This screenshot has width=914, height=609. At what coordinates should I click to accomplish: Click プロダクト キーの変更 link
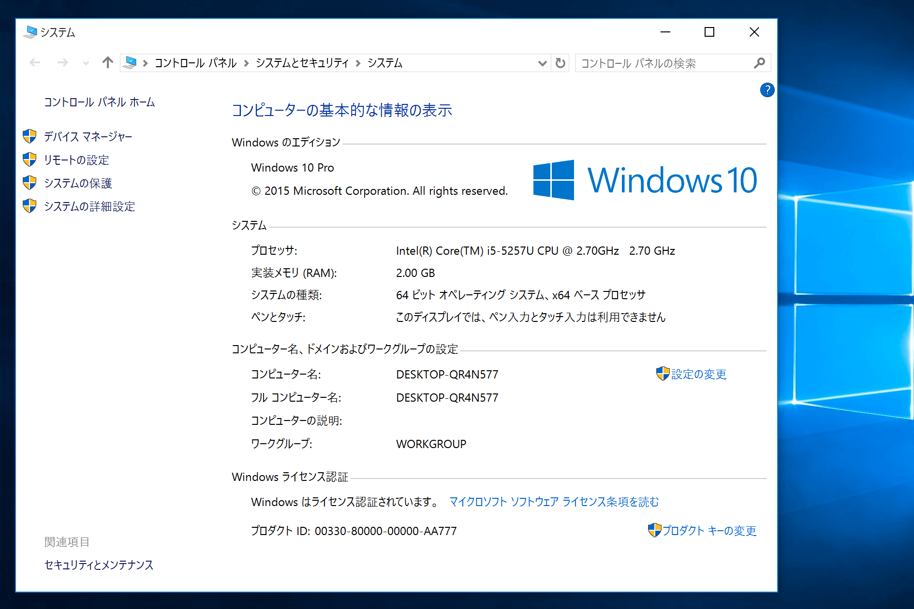point(709,531)
